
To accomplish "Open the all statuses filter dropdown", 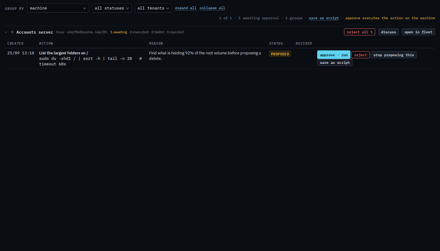I will [112, 8].
